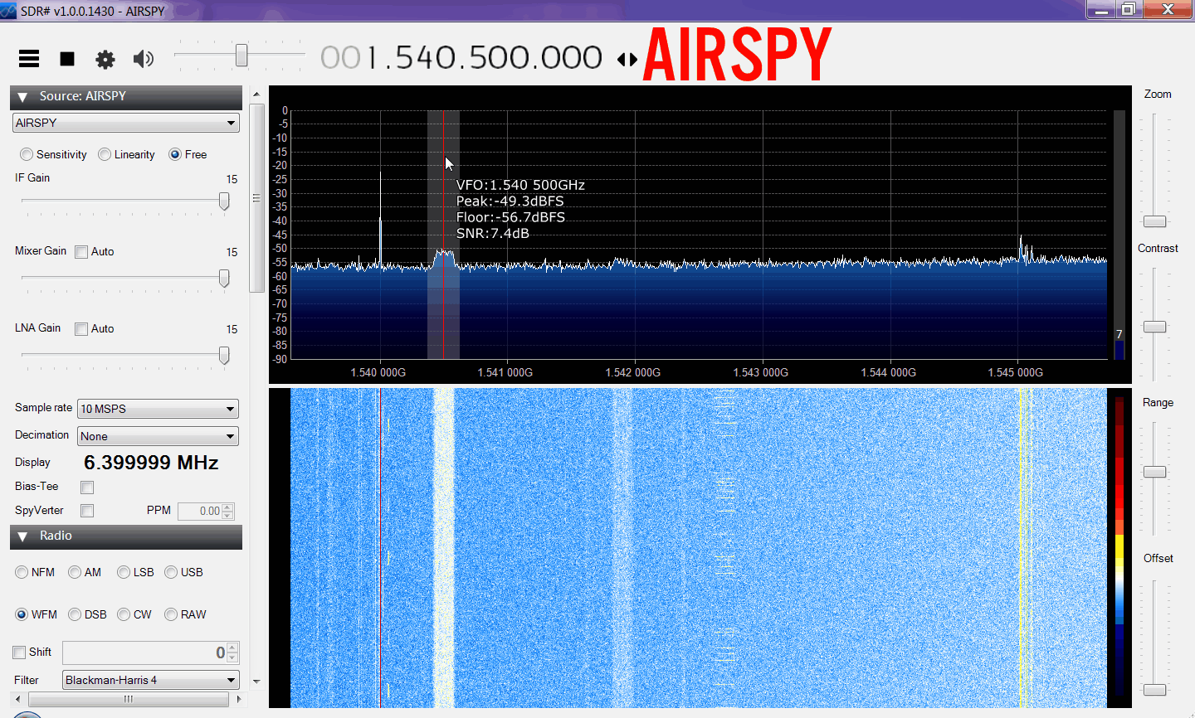1195x718 pixels.
Task: Click the 1.545 GHz signal peak in spectrum
Action: [x=1021, y=247]
